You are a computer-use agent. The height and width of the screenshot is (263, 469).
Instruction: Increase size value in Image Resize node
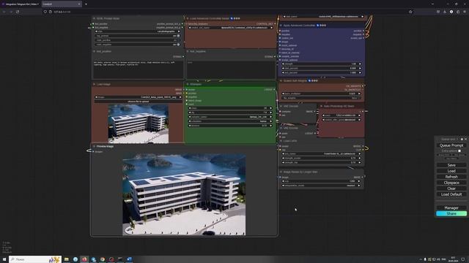click(x=359, y=181)
